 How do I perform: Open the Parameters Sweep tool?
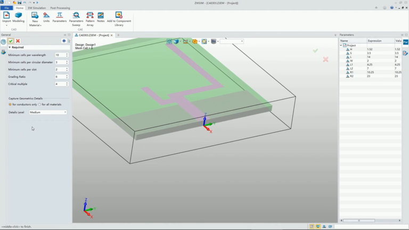tap(76, 19)
